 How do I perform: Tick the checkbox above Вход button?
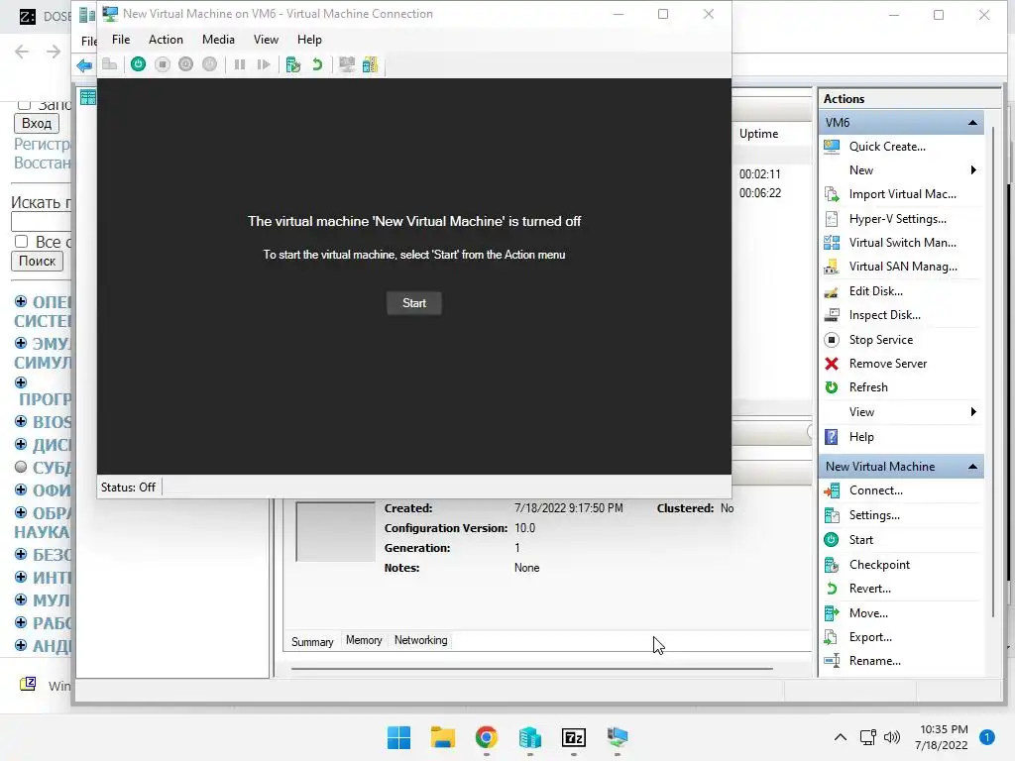pos(24,104)
